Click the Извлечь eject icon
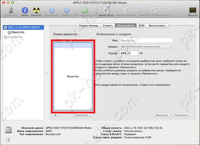Viewport: 200px width, 145px height. pos(67,10)
